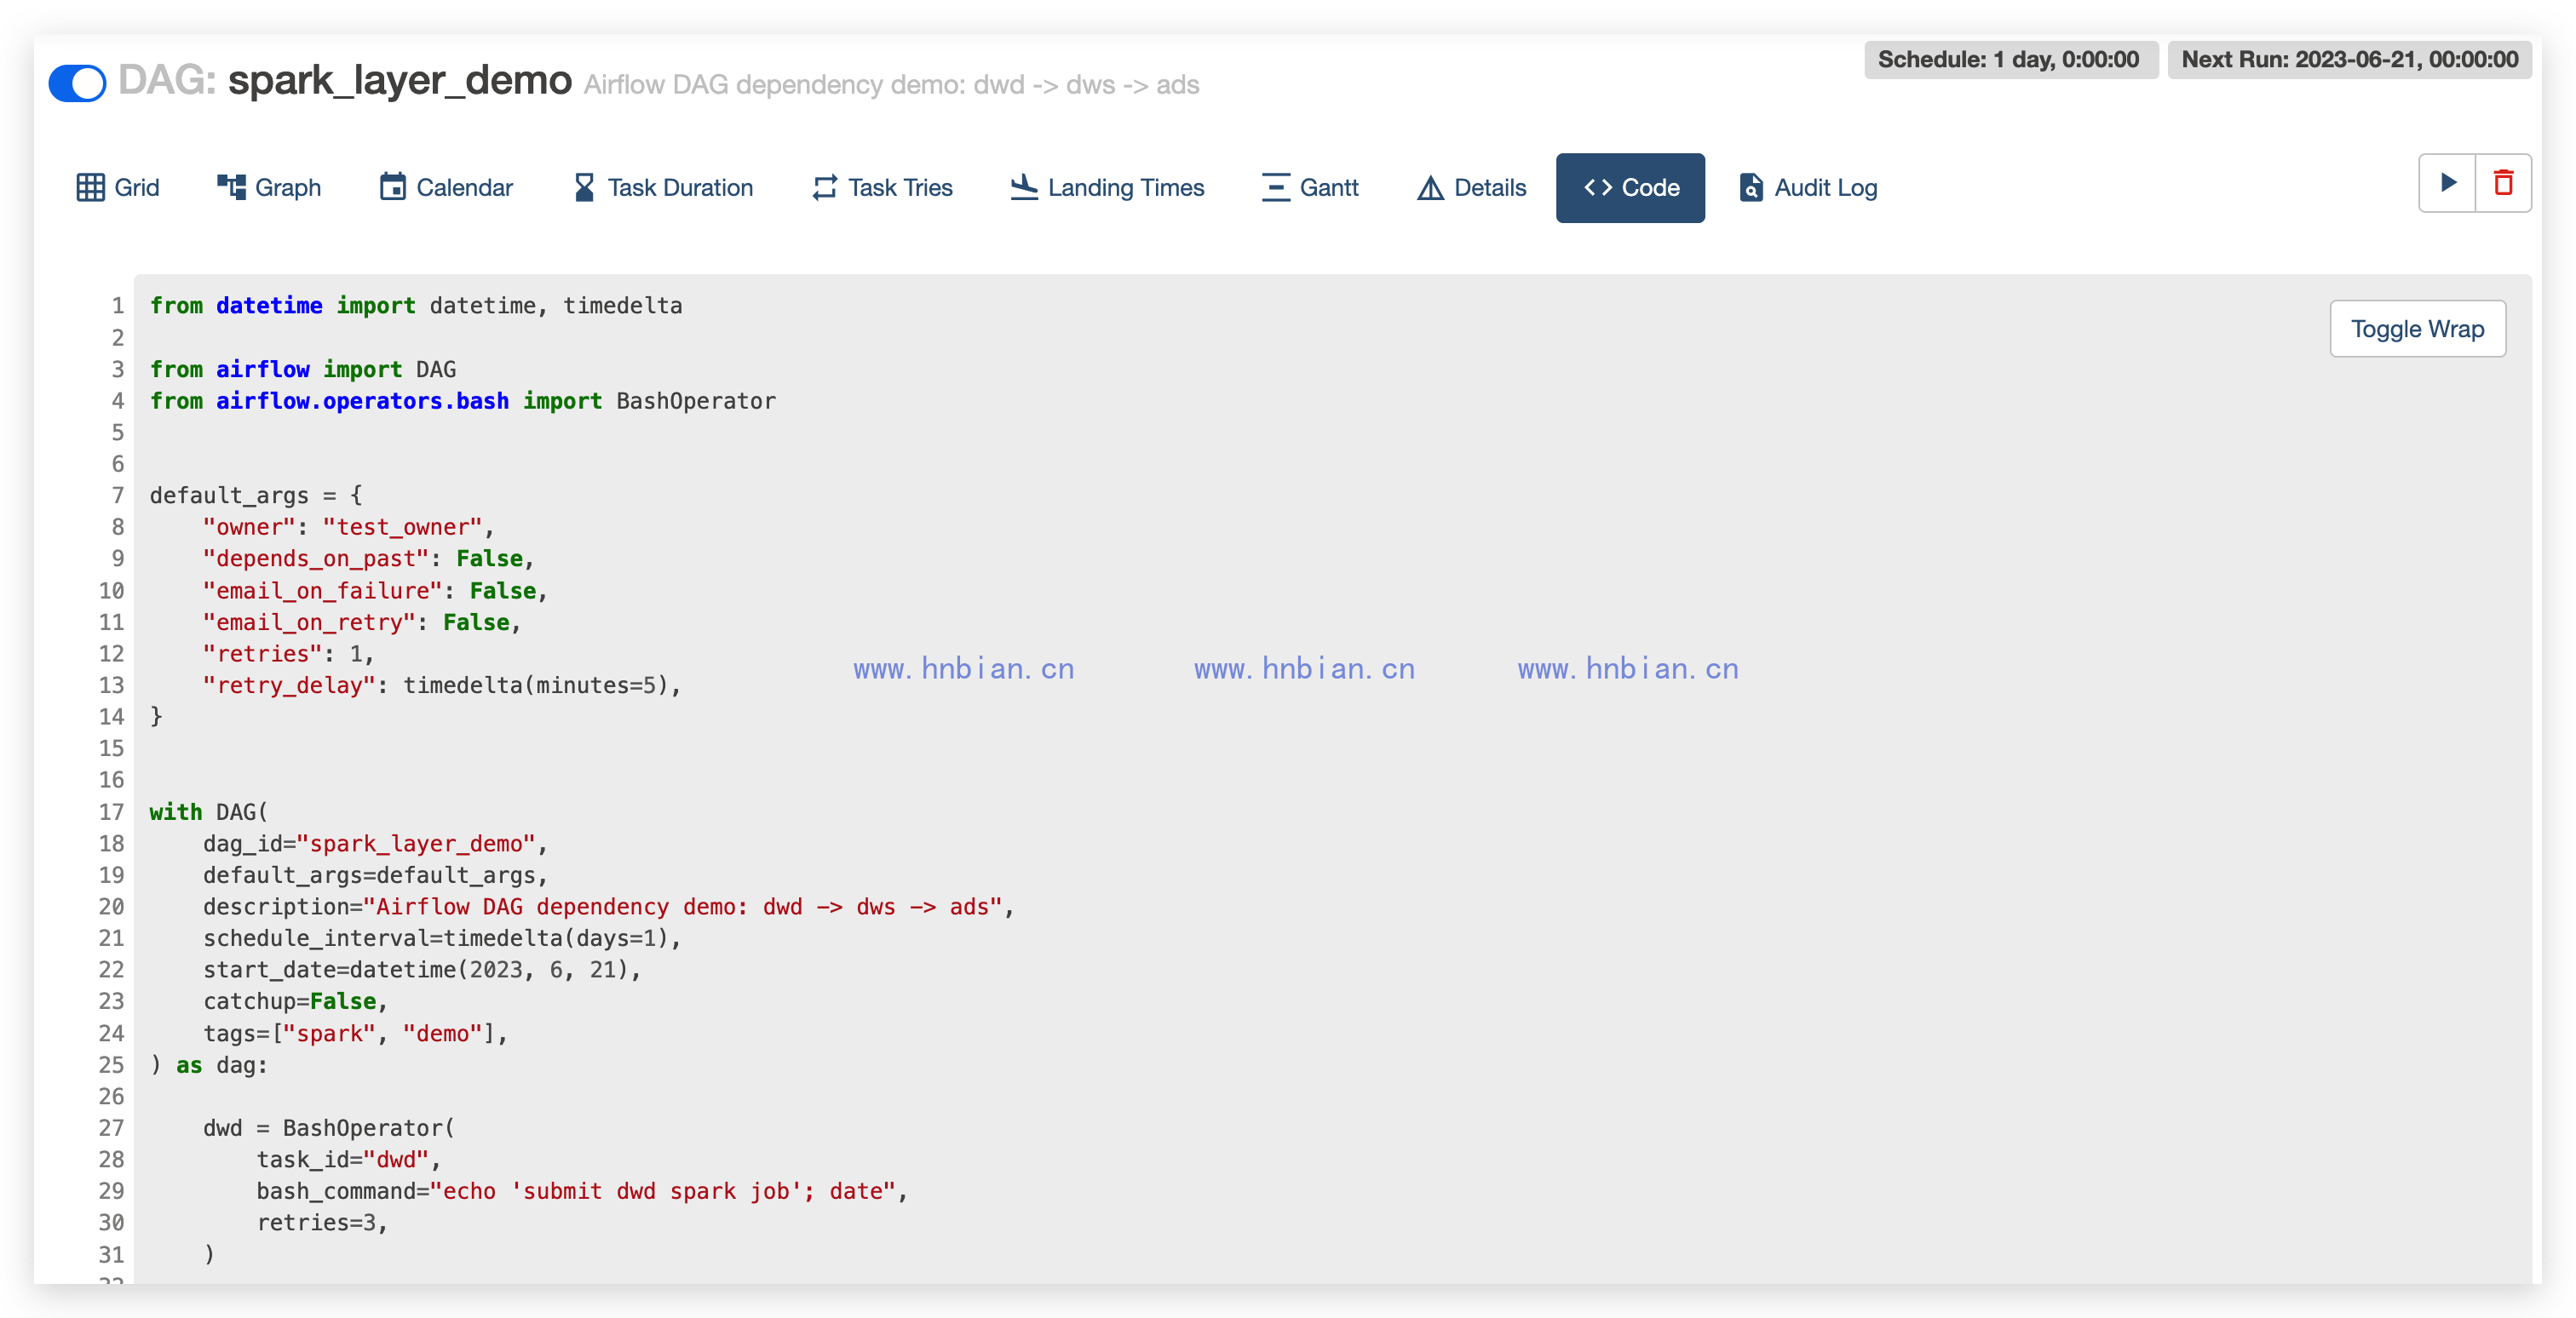Click the "depends_on_past": False line
The width and height of the screenshot is (2576, 1318).
coord(369,559)
